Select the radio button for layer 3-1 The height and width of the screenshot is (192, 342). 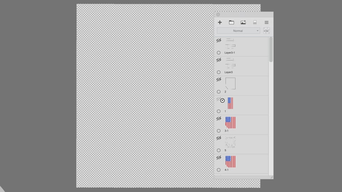pyautogui.click(x=219, y=131)
